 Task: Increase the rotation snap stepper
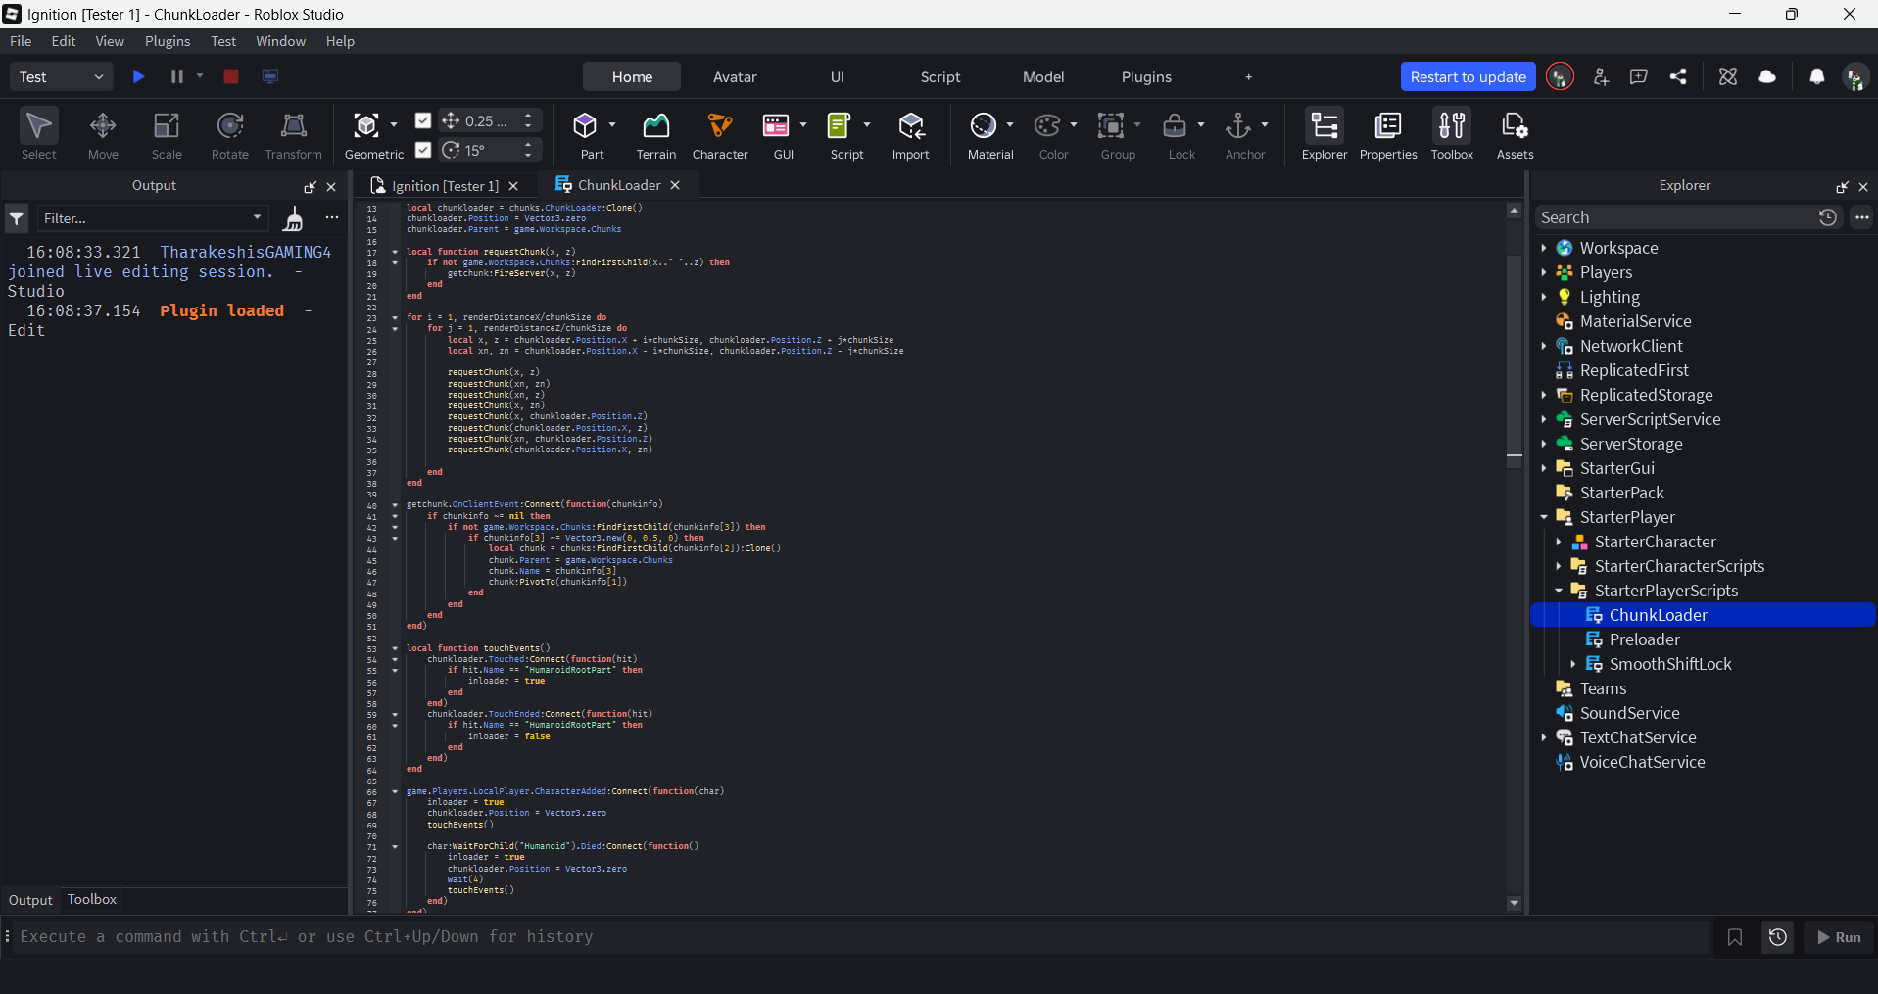(x=528, y=144)
